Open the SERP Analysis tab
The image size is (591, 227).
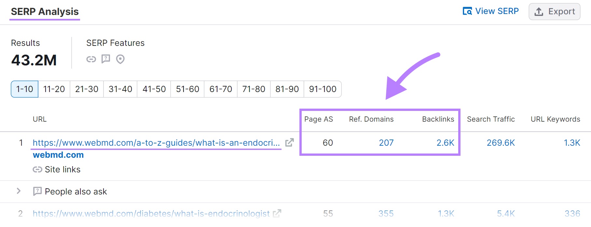click(x=45, y=12)
